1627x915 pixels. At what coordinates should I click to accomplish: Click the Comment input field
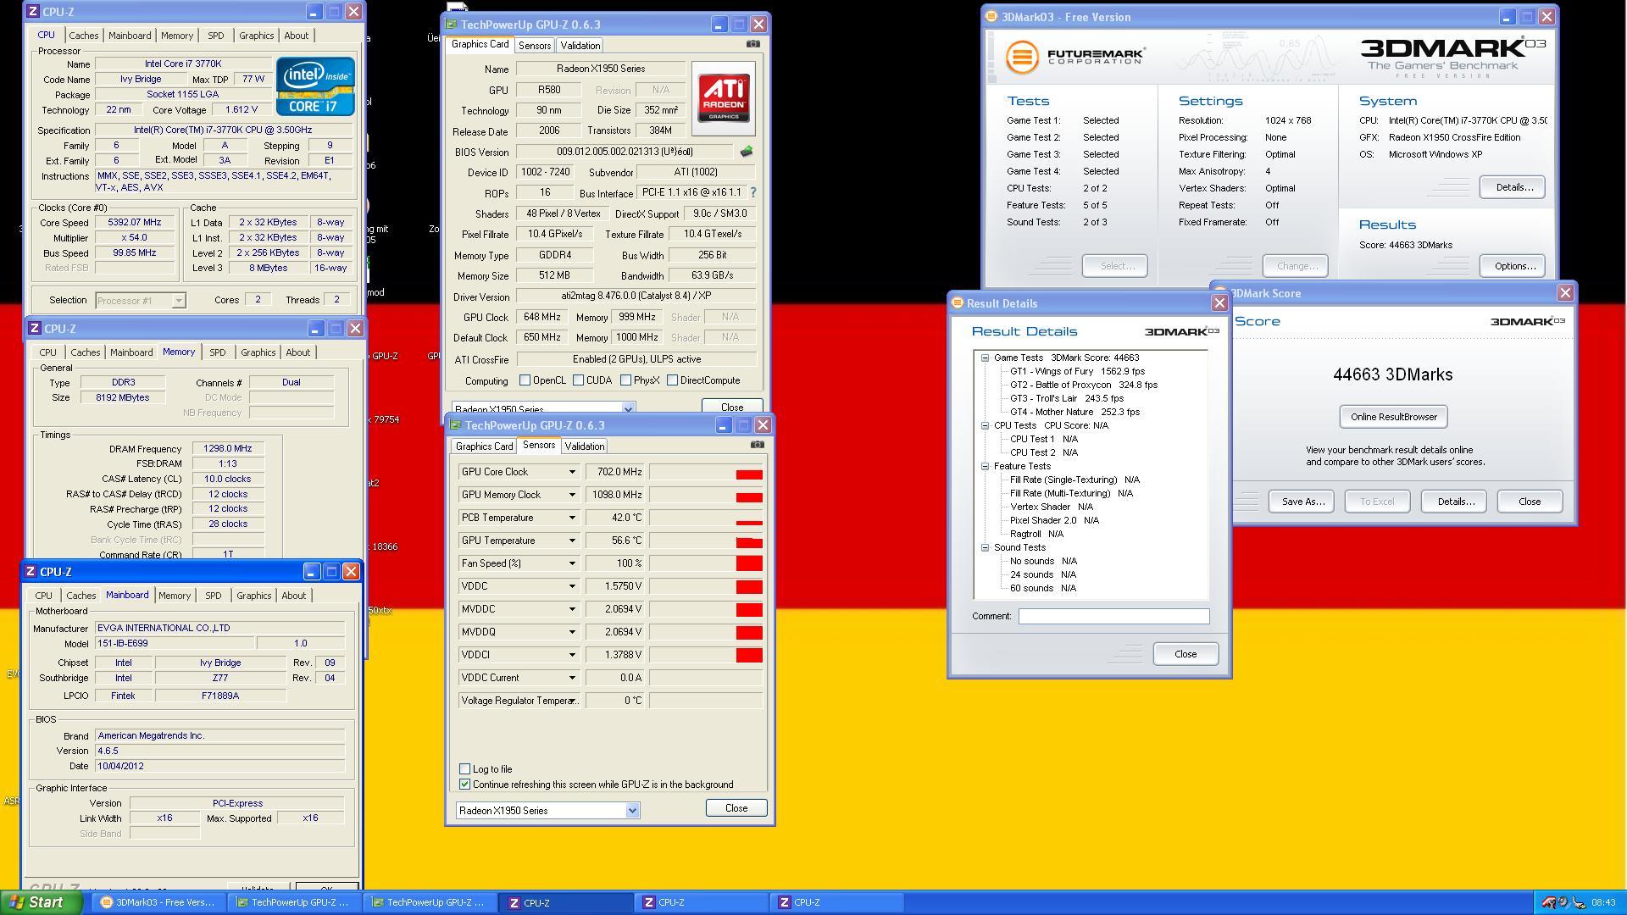coord(1113,617)
